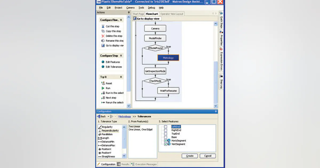Pin the Actions panel
320x168 pixels.
129,13
